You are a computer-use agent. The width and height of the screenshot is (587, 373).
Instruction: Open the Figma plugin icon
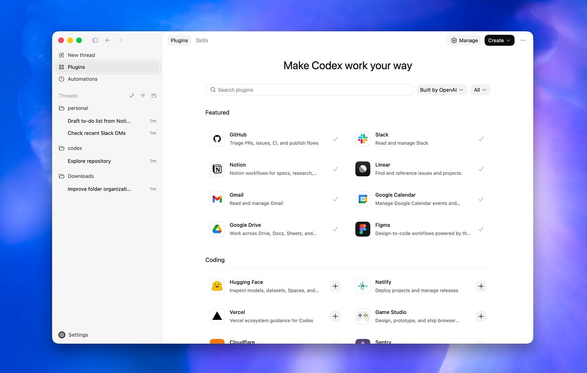[x=363, y=229]
